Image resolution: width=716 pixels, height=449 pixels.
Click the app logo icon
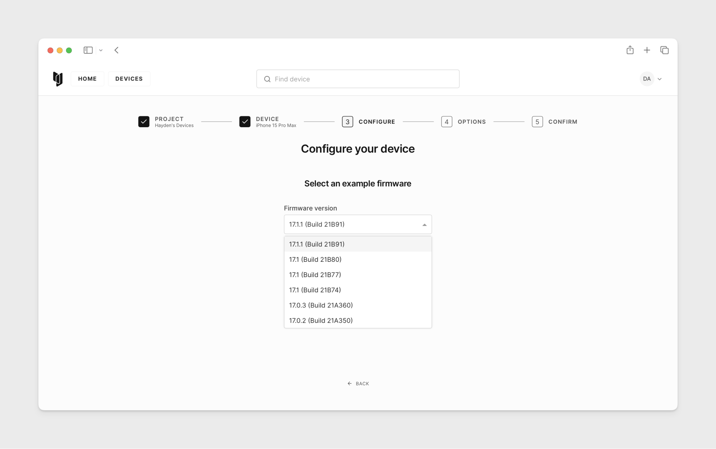(58, 79)
